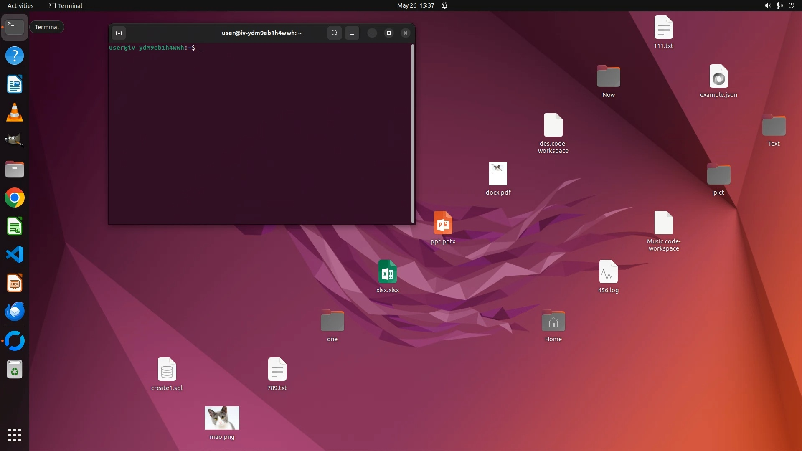The height and width of the screenshot is (451, 802).
Task: Click Activities in the top bar
Action: point(20,5)
